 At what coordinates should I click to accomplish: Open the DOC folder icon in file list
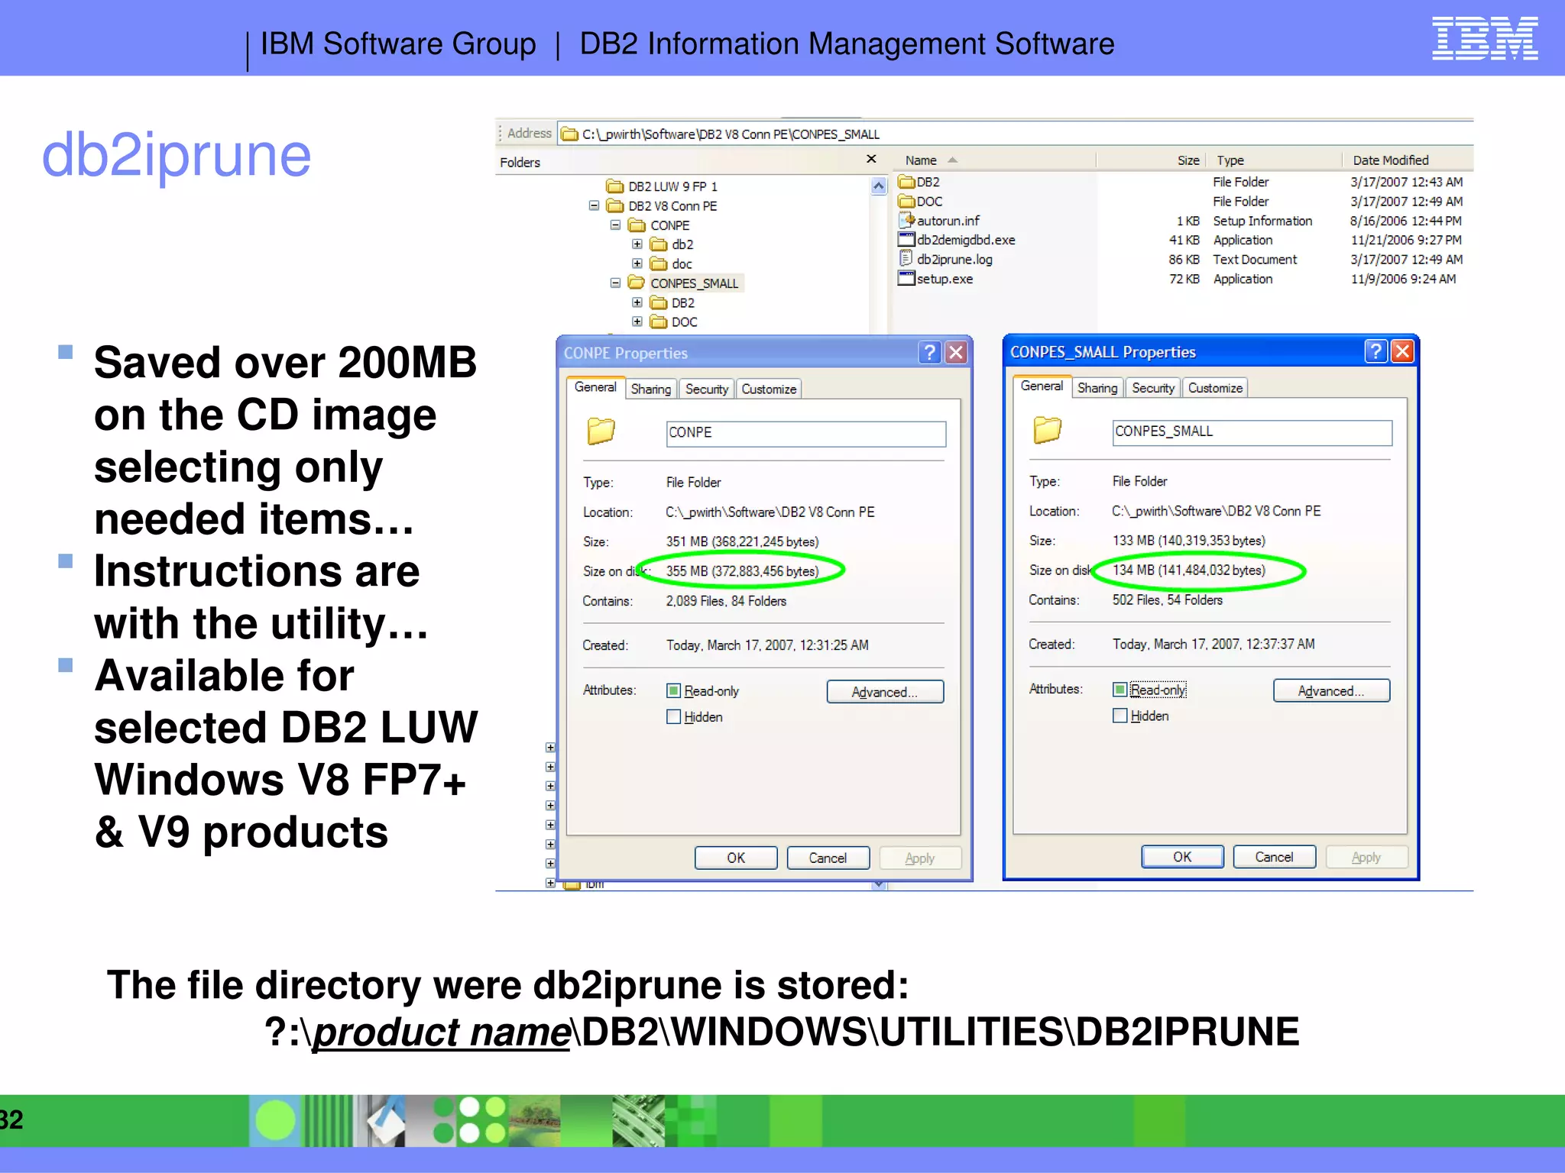[906, 201]
